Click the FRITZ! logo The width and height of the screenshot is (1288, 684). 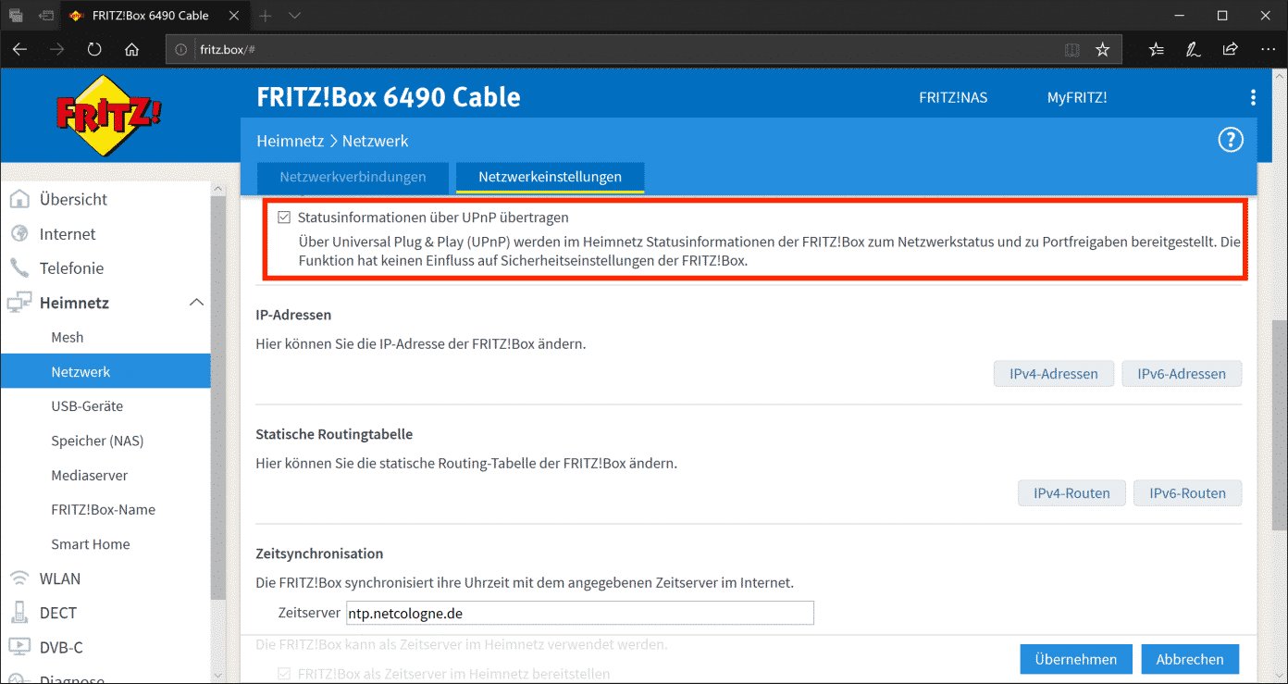109,115
